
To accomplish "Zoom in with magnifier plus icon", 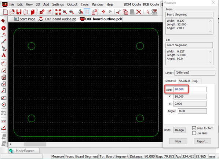I will point(65,12).
